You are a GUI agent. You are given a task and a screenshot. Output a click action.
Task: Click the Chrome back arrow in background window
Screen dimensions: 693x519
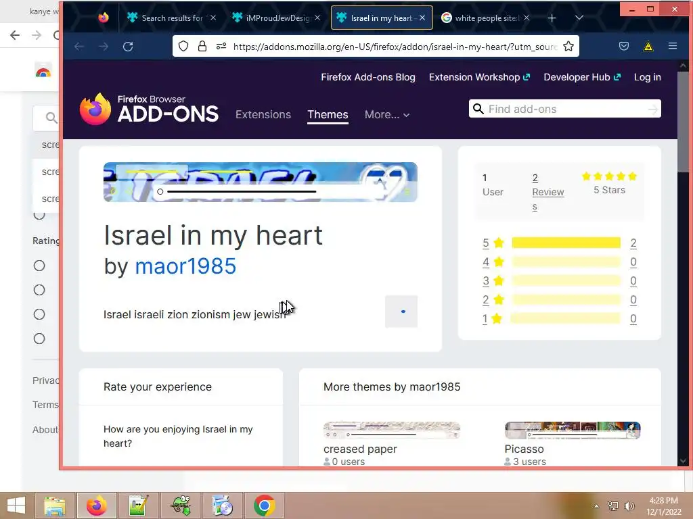point(15,35)
